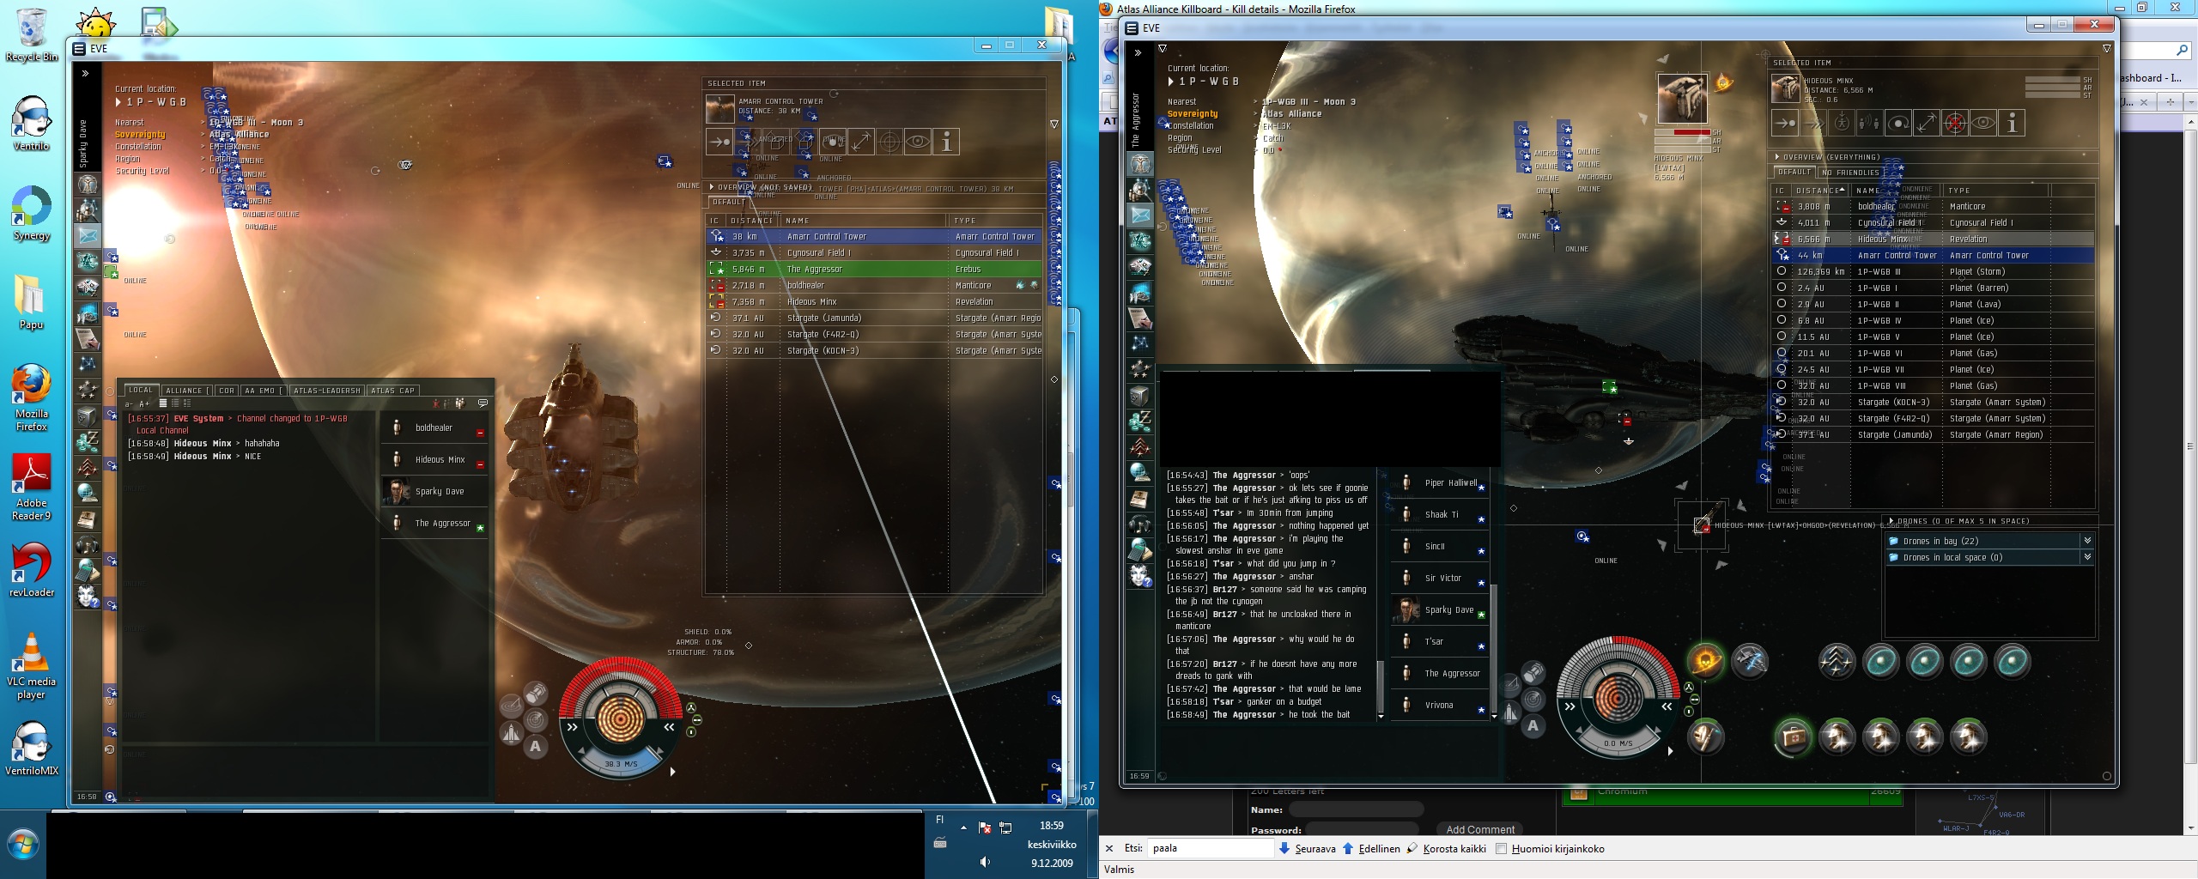Screen dimensions: 2198x879
Task: Click Name input field on killboard page
Action: (x=1357, y=809)
